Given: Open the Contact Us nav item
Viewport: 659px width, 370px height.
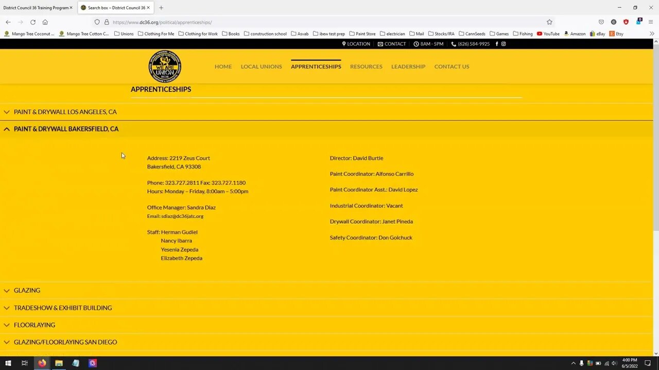Looking at the screenshot, I should (x=452, y=66).
